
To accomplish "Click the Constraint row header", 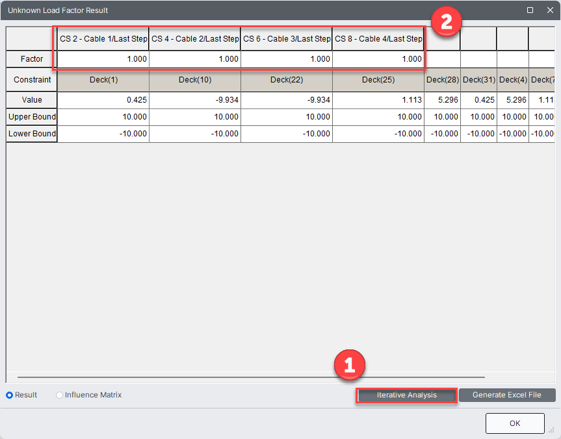I will click(31, 80).
